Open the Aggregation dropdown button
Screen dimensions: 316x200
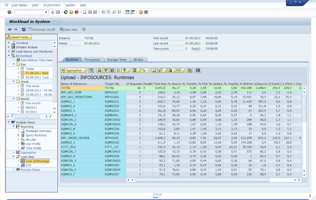click(73, 70)
